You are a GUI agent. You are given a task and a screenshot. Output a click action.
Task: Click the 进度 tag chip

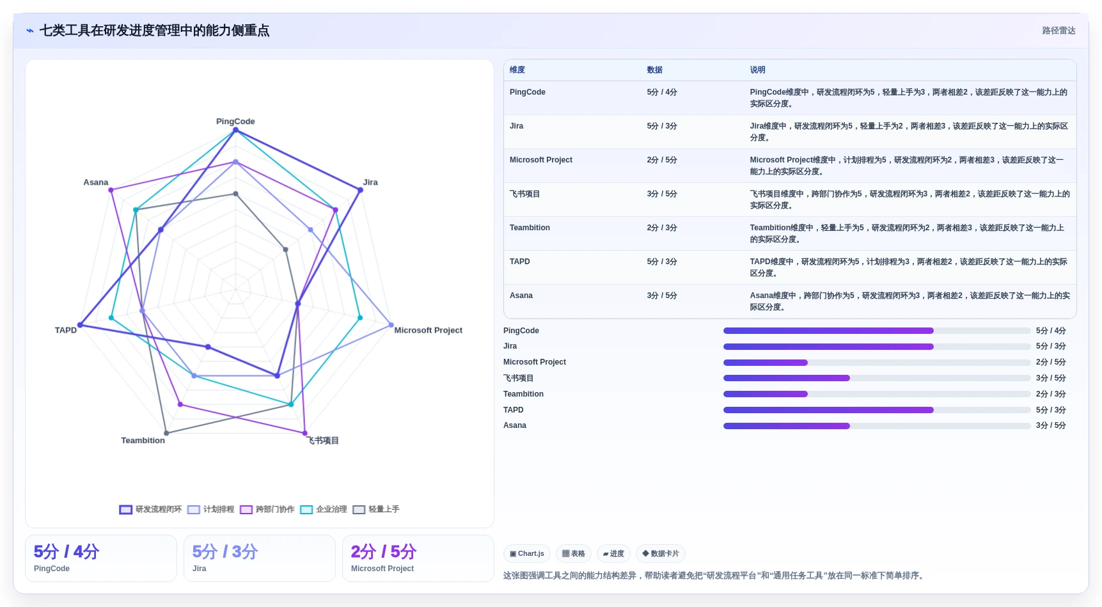613,554
